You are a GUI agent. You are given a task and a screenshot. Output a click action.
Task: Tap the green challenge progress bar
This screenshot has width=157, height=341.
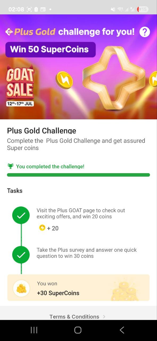(78, 175)
